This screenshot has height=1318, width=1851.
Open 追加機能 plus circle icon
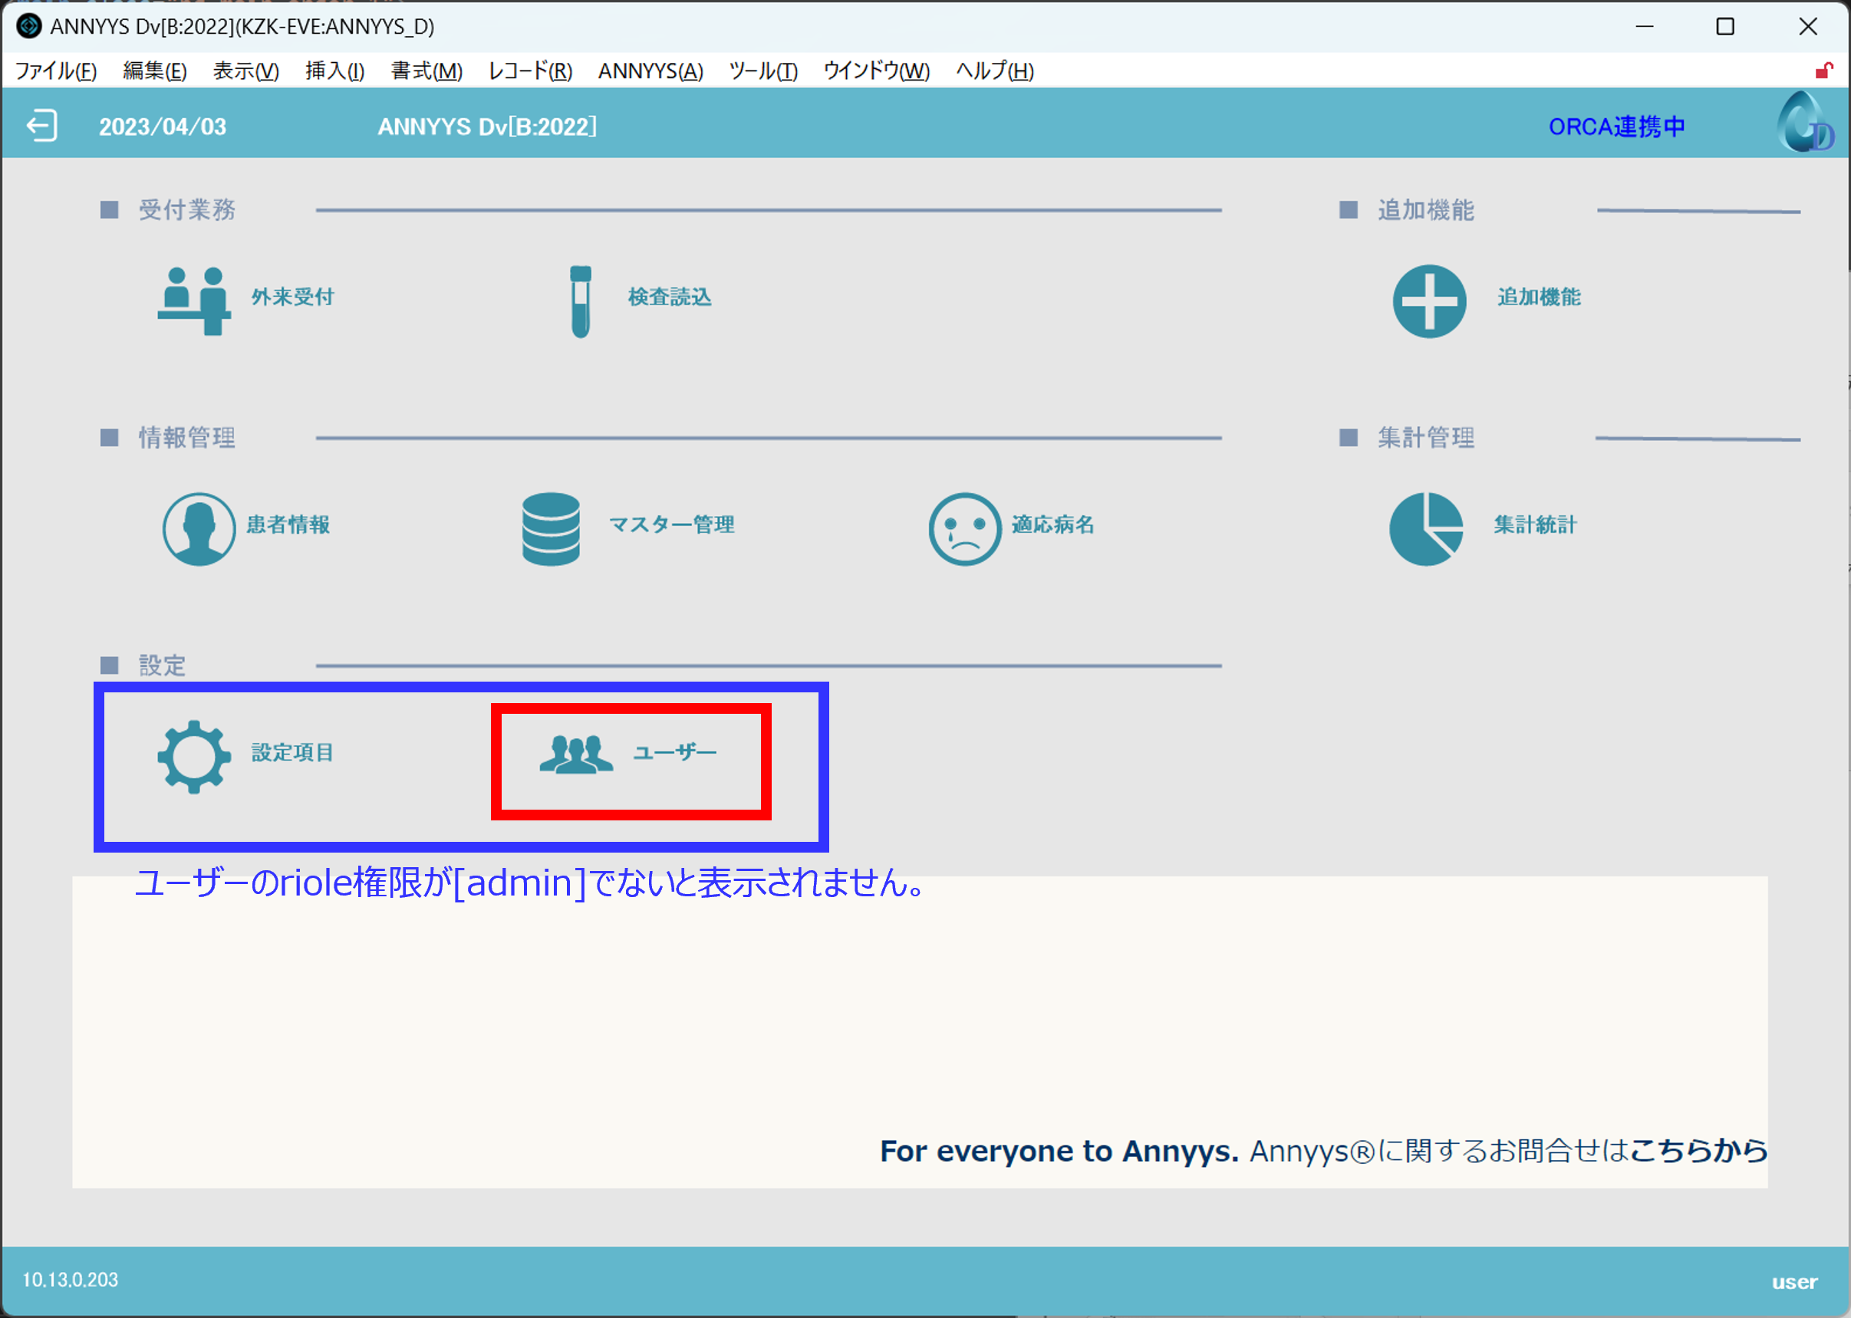coord(1429,301)
